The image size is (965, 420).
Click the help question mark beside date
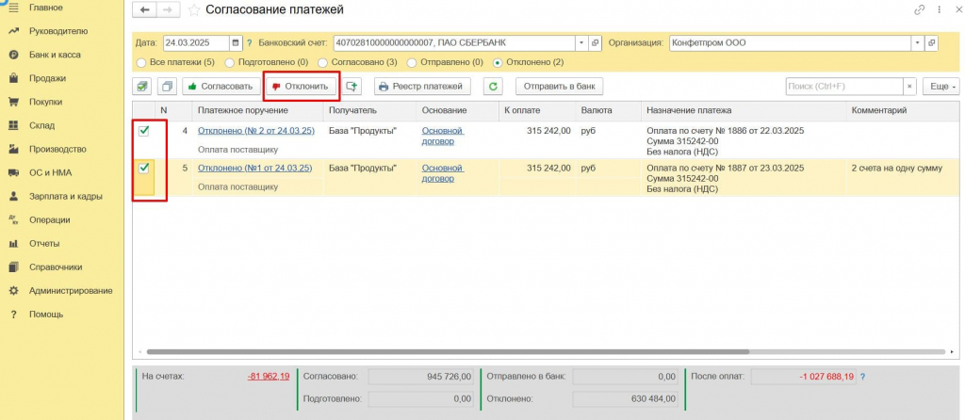249,43
